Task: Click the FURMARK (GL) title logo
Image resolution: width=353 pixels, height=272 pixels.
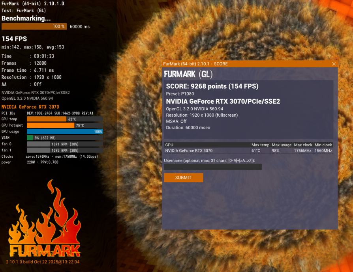Action: coord(188,74)
